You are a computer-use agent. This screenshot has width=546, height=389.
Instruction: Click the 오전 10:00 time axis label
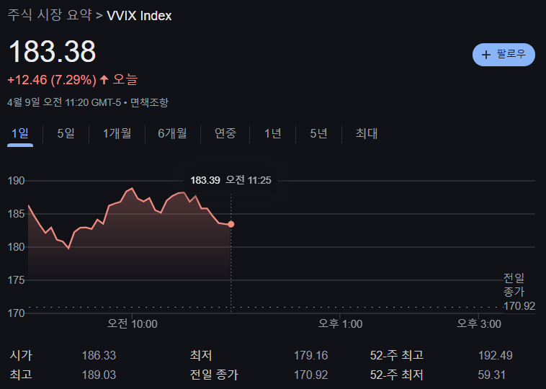pyautogui.click(x=133, y=324)
